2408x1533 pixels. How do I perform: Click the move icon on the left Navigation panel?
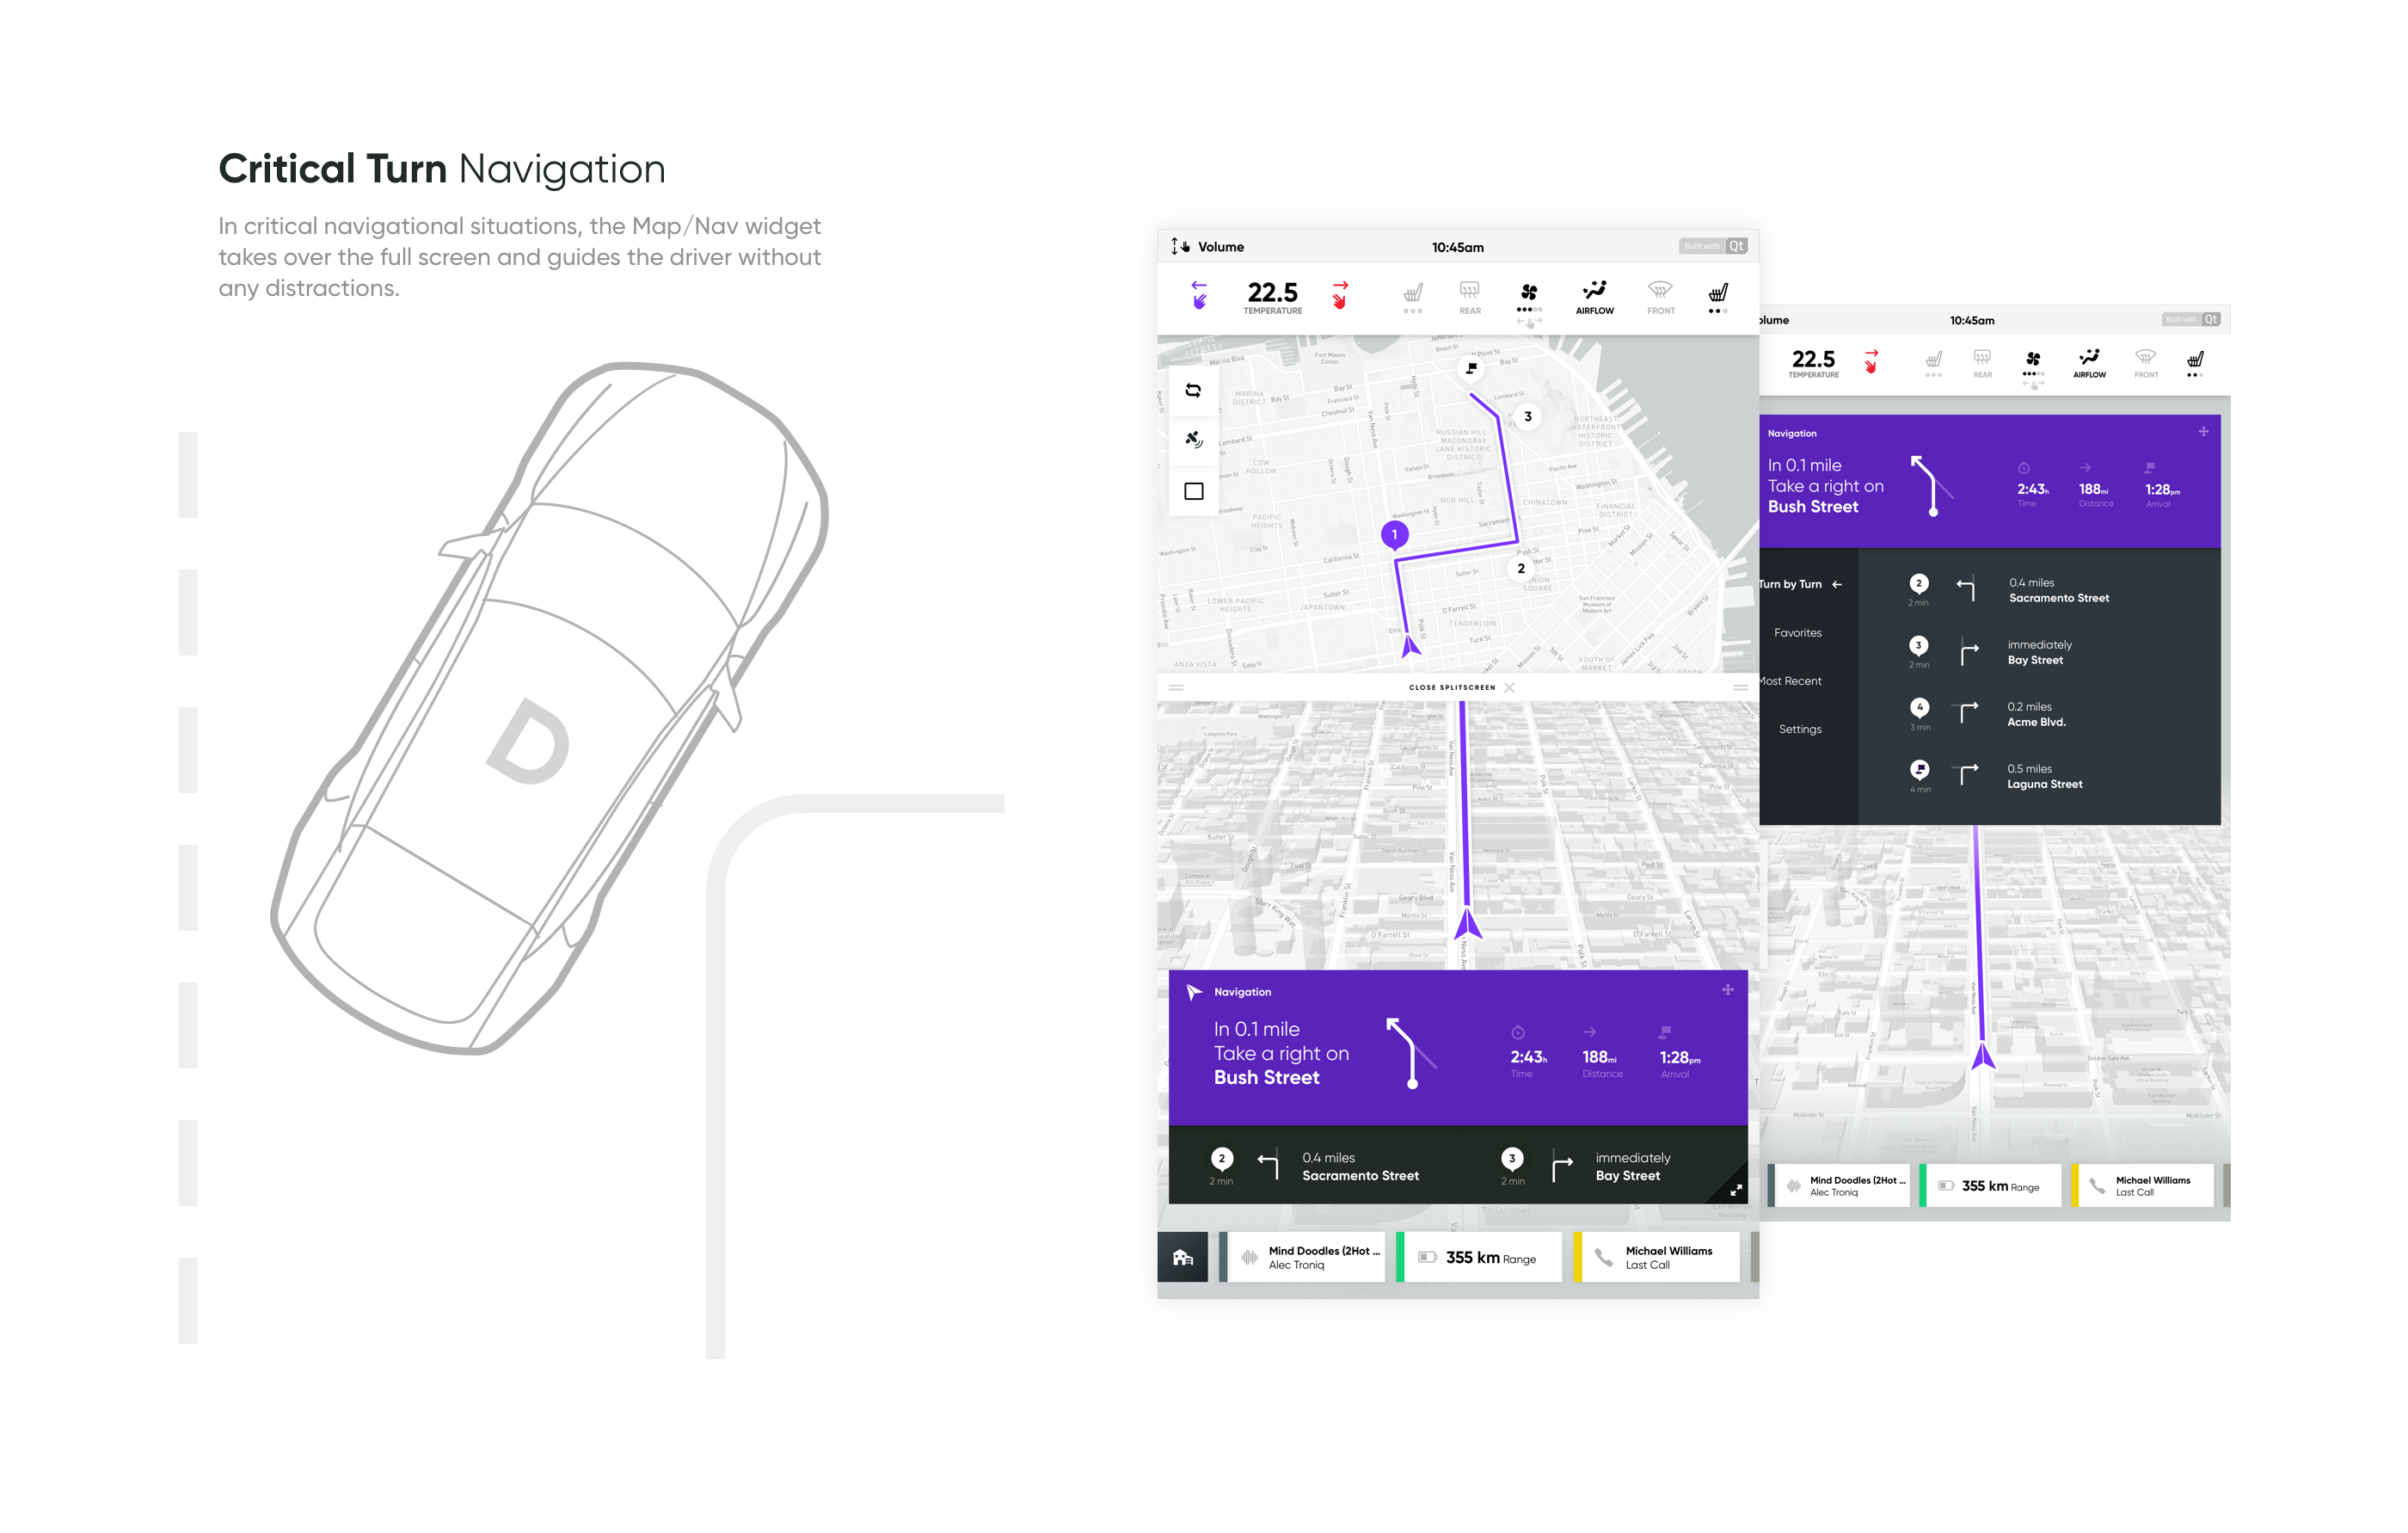pyautogui.click(x=1727, y=990)
